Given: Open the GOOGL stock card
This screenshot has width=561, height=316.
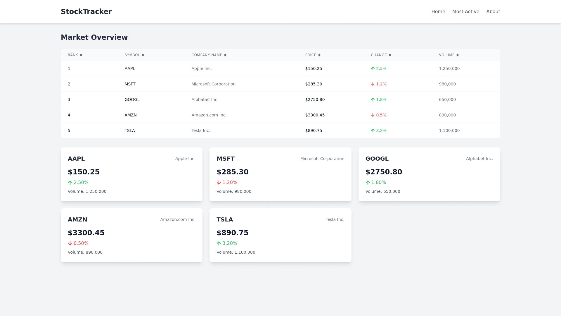Looking at the screenshot, I should pos(429,174).
